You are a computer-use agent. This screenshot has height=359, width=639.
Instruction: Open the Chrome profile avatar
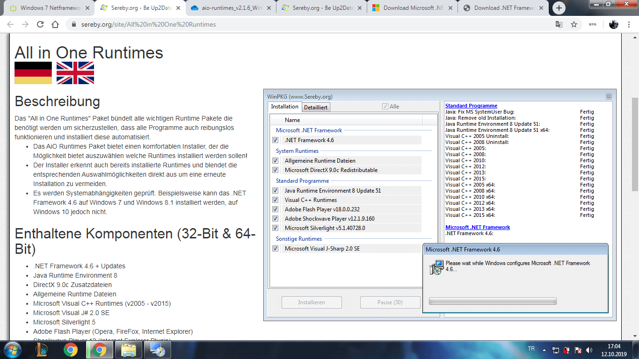[614, 24]
